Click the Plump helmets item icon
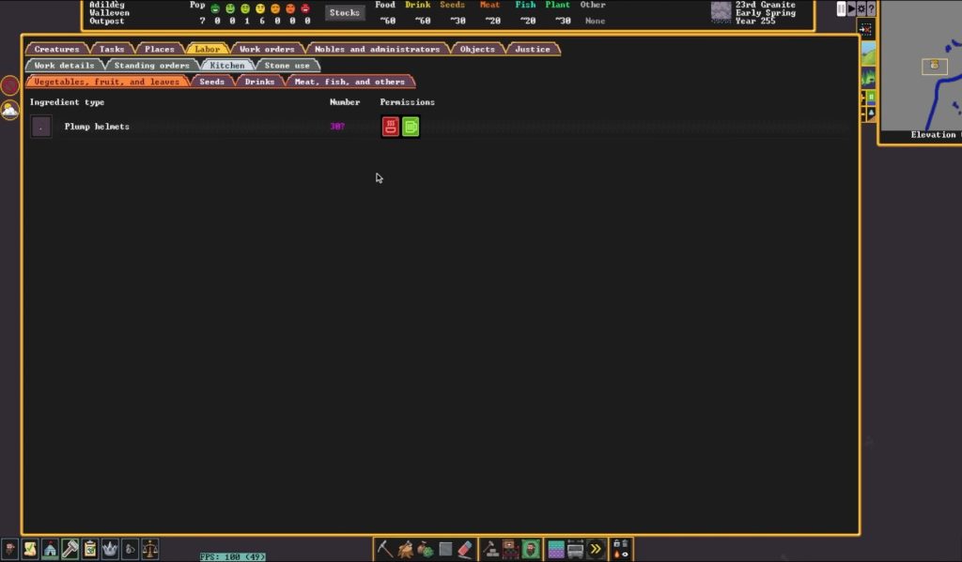Screen dimensions: 962x562 [x=41, y=127]
